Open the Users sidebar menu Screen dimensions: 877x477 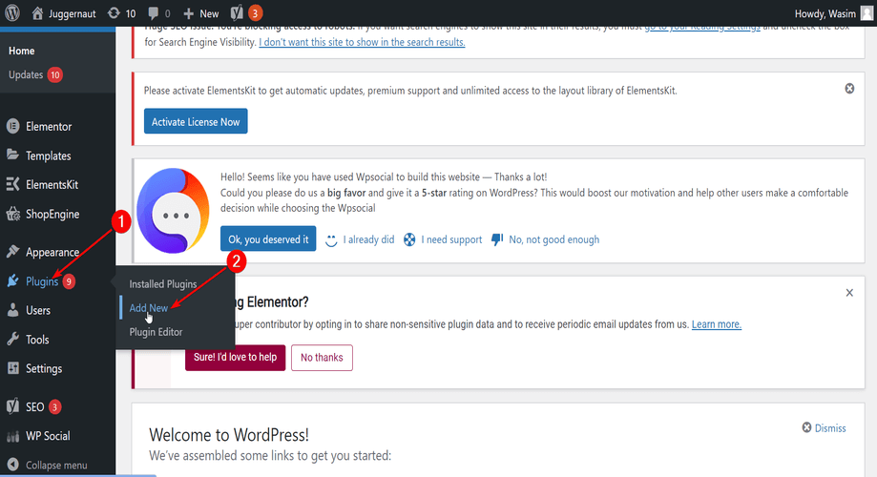(x=38, y=310)
